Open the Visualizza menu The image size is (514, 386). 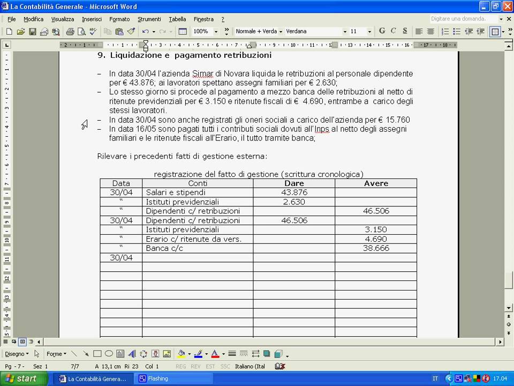[x=62, y=19]
